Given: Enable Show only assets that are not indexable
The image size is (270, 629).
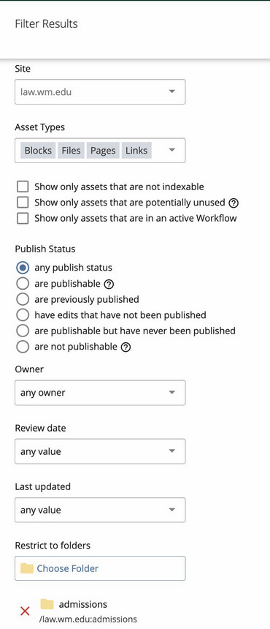Looking at the screenshot, I should click(x=23, y=187).
